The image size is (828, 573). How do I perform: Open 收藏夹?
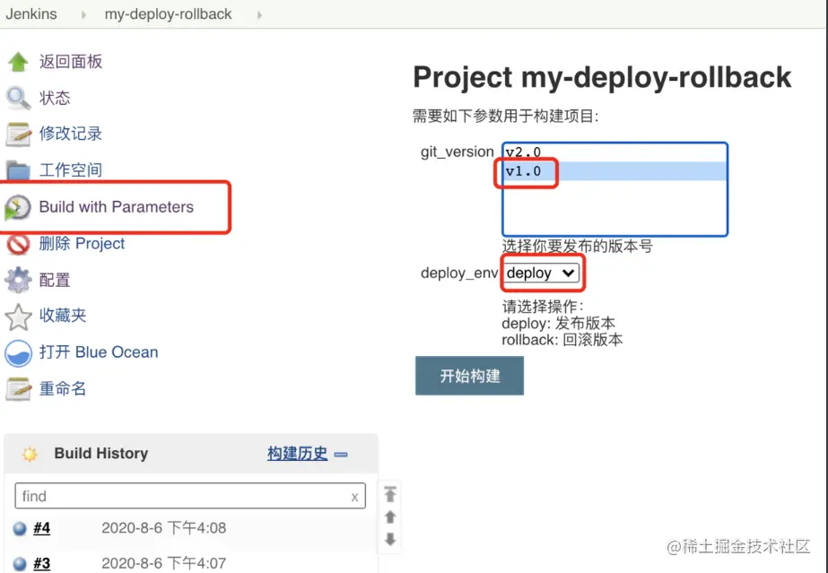pos(63,316)
